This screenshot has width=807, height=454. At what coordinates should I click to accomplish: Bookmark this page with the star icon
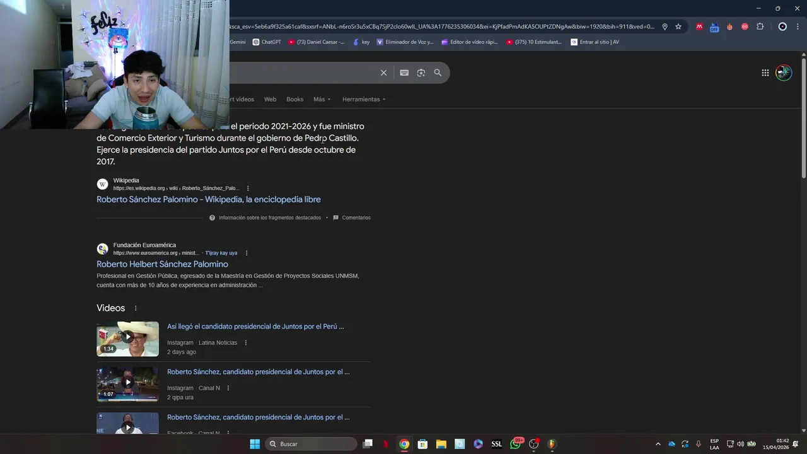point(678,26)
